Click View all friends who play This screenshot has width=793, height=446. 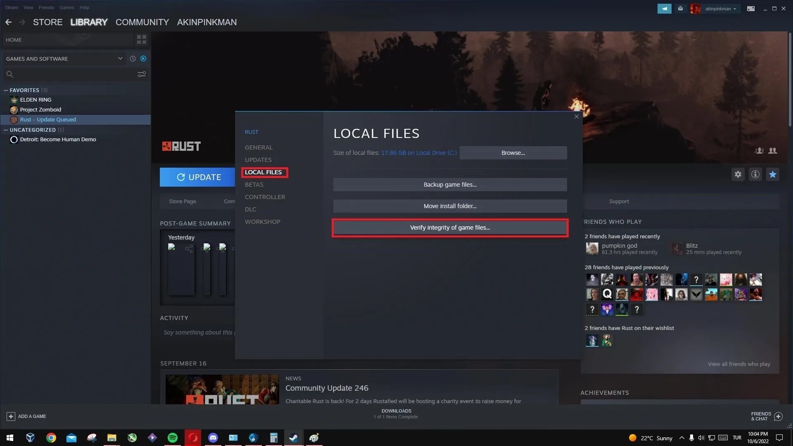739,364
